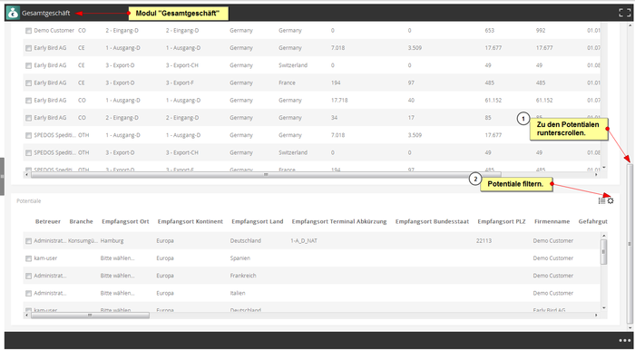Click the page vertical scrollbar thumb
This screenshot has height=350, width=635.
click(630, 244)
